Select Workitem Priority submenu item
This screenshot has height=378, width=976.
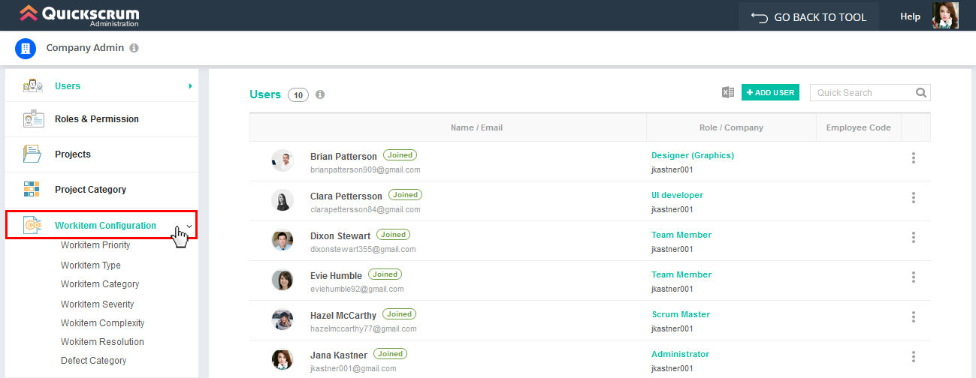click(x=95, y=245)
